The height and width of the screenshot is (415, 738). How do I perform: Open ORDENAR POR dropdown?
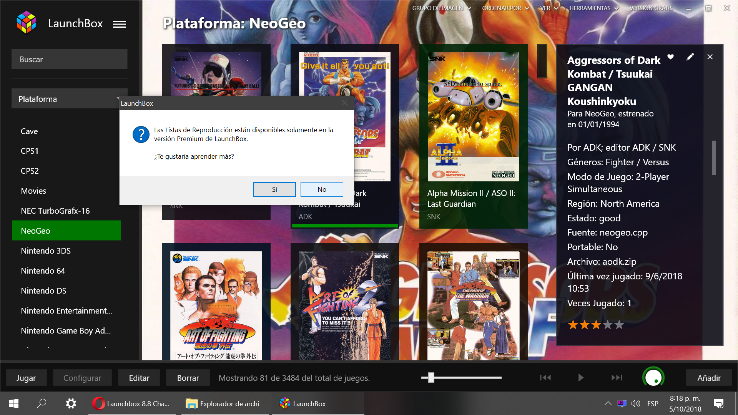505,8
